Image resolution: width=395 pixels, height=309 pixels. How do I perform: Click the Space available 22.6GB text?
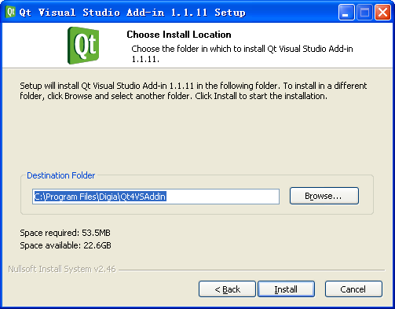point(65,245)
